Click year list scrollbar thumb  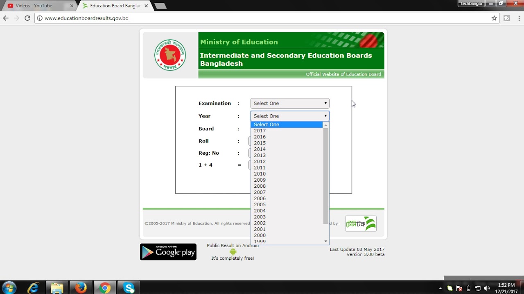[326, 176]
